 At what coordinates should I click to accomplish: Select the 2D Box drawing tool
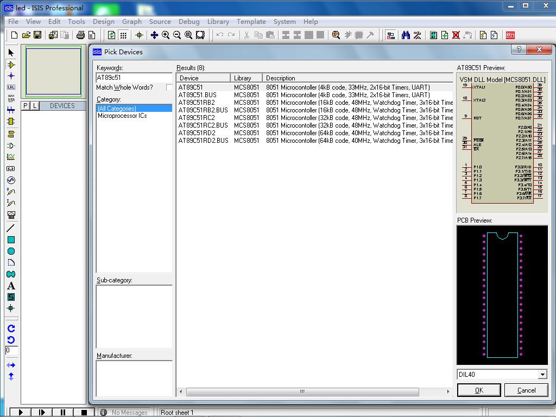click(11, 239)
